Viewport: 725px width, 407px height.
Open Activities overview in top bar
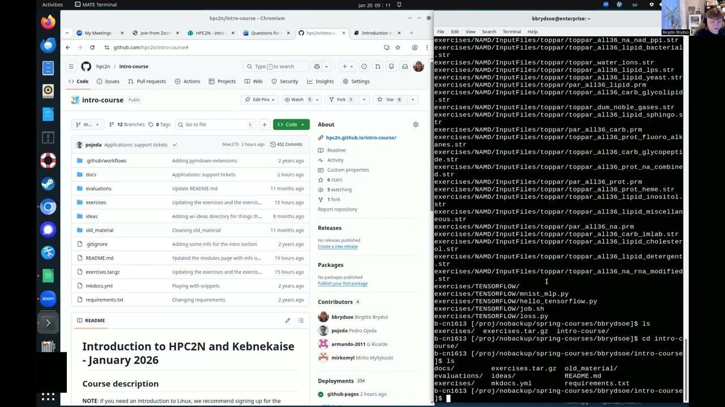pyautogui.click(x=52, y=5)
